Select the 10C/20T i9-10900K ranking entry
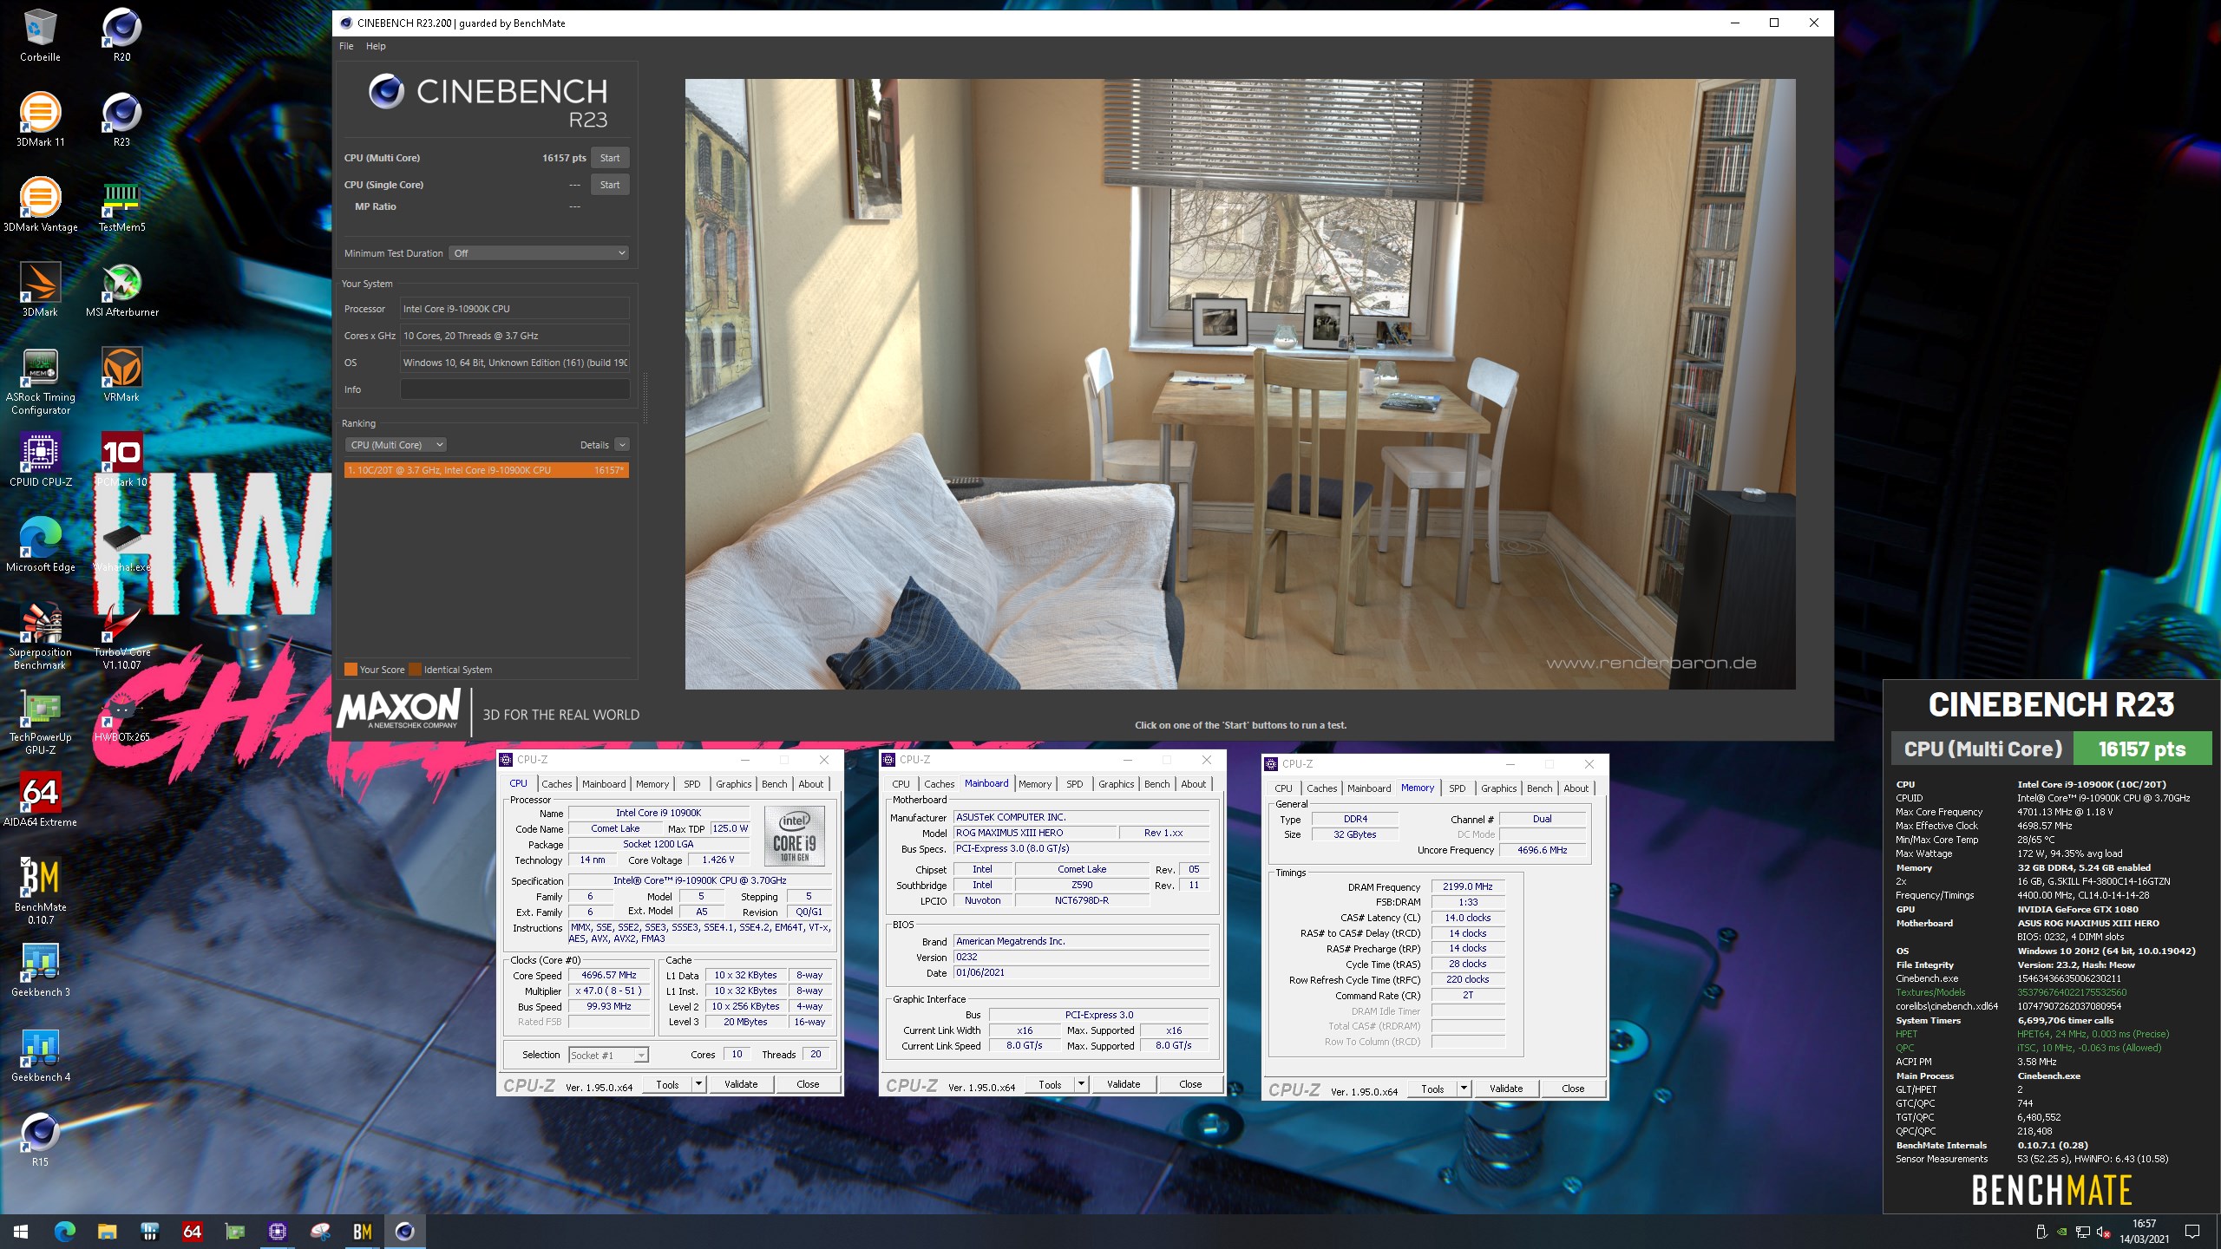 coord(487,470)
